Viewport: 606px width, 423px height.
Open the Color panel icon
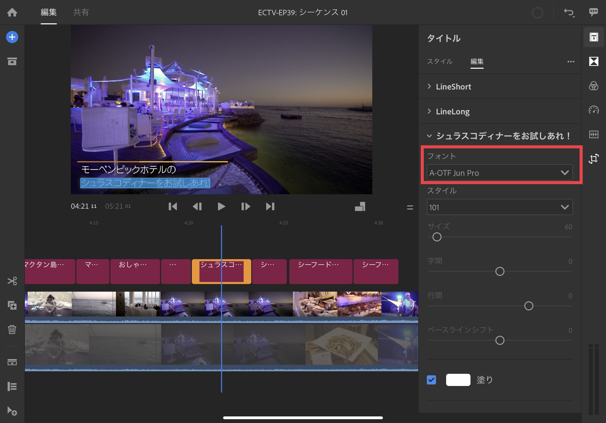[x=594, y=86]
